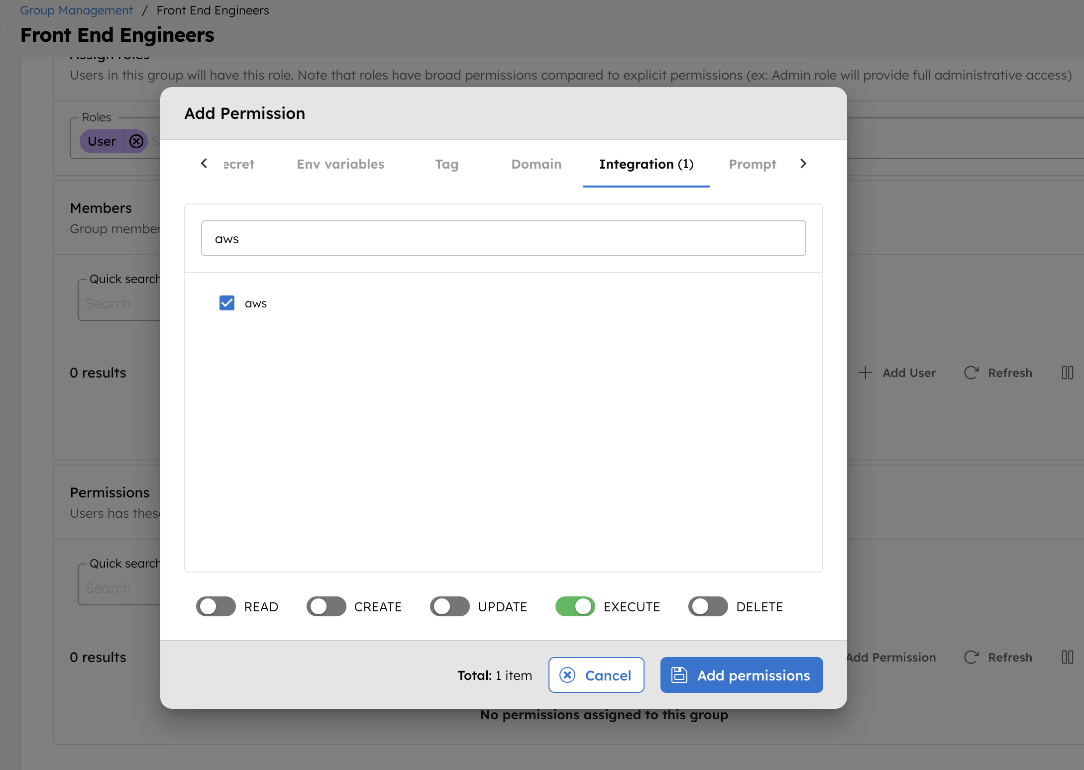Click the Refresh icon next to Add User

(x=971, y=372)
